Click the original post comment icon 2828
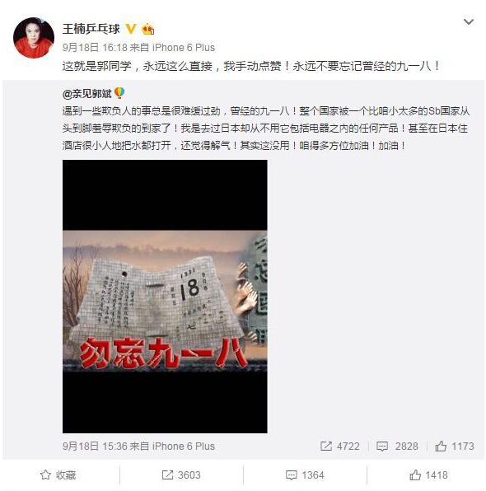Image resolution: width=486 pixels, height=491 pixels. point(381,446)
